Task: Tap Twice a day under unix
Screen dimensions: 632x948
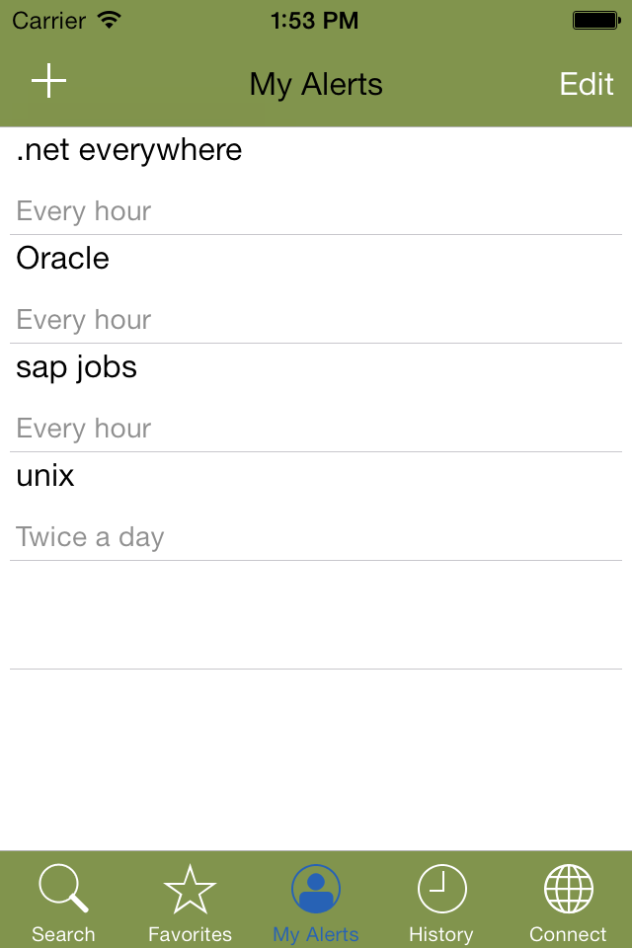Action: click(90, 537)
